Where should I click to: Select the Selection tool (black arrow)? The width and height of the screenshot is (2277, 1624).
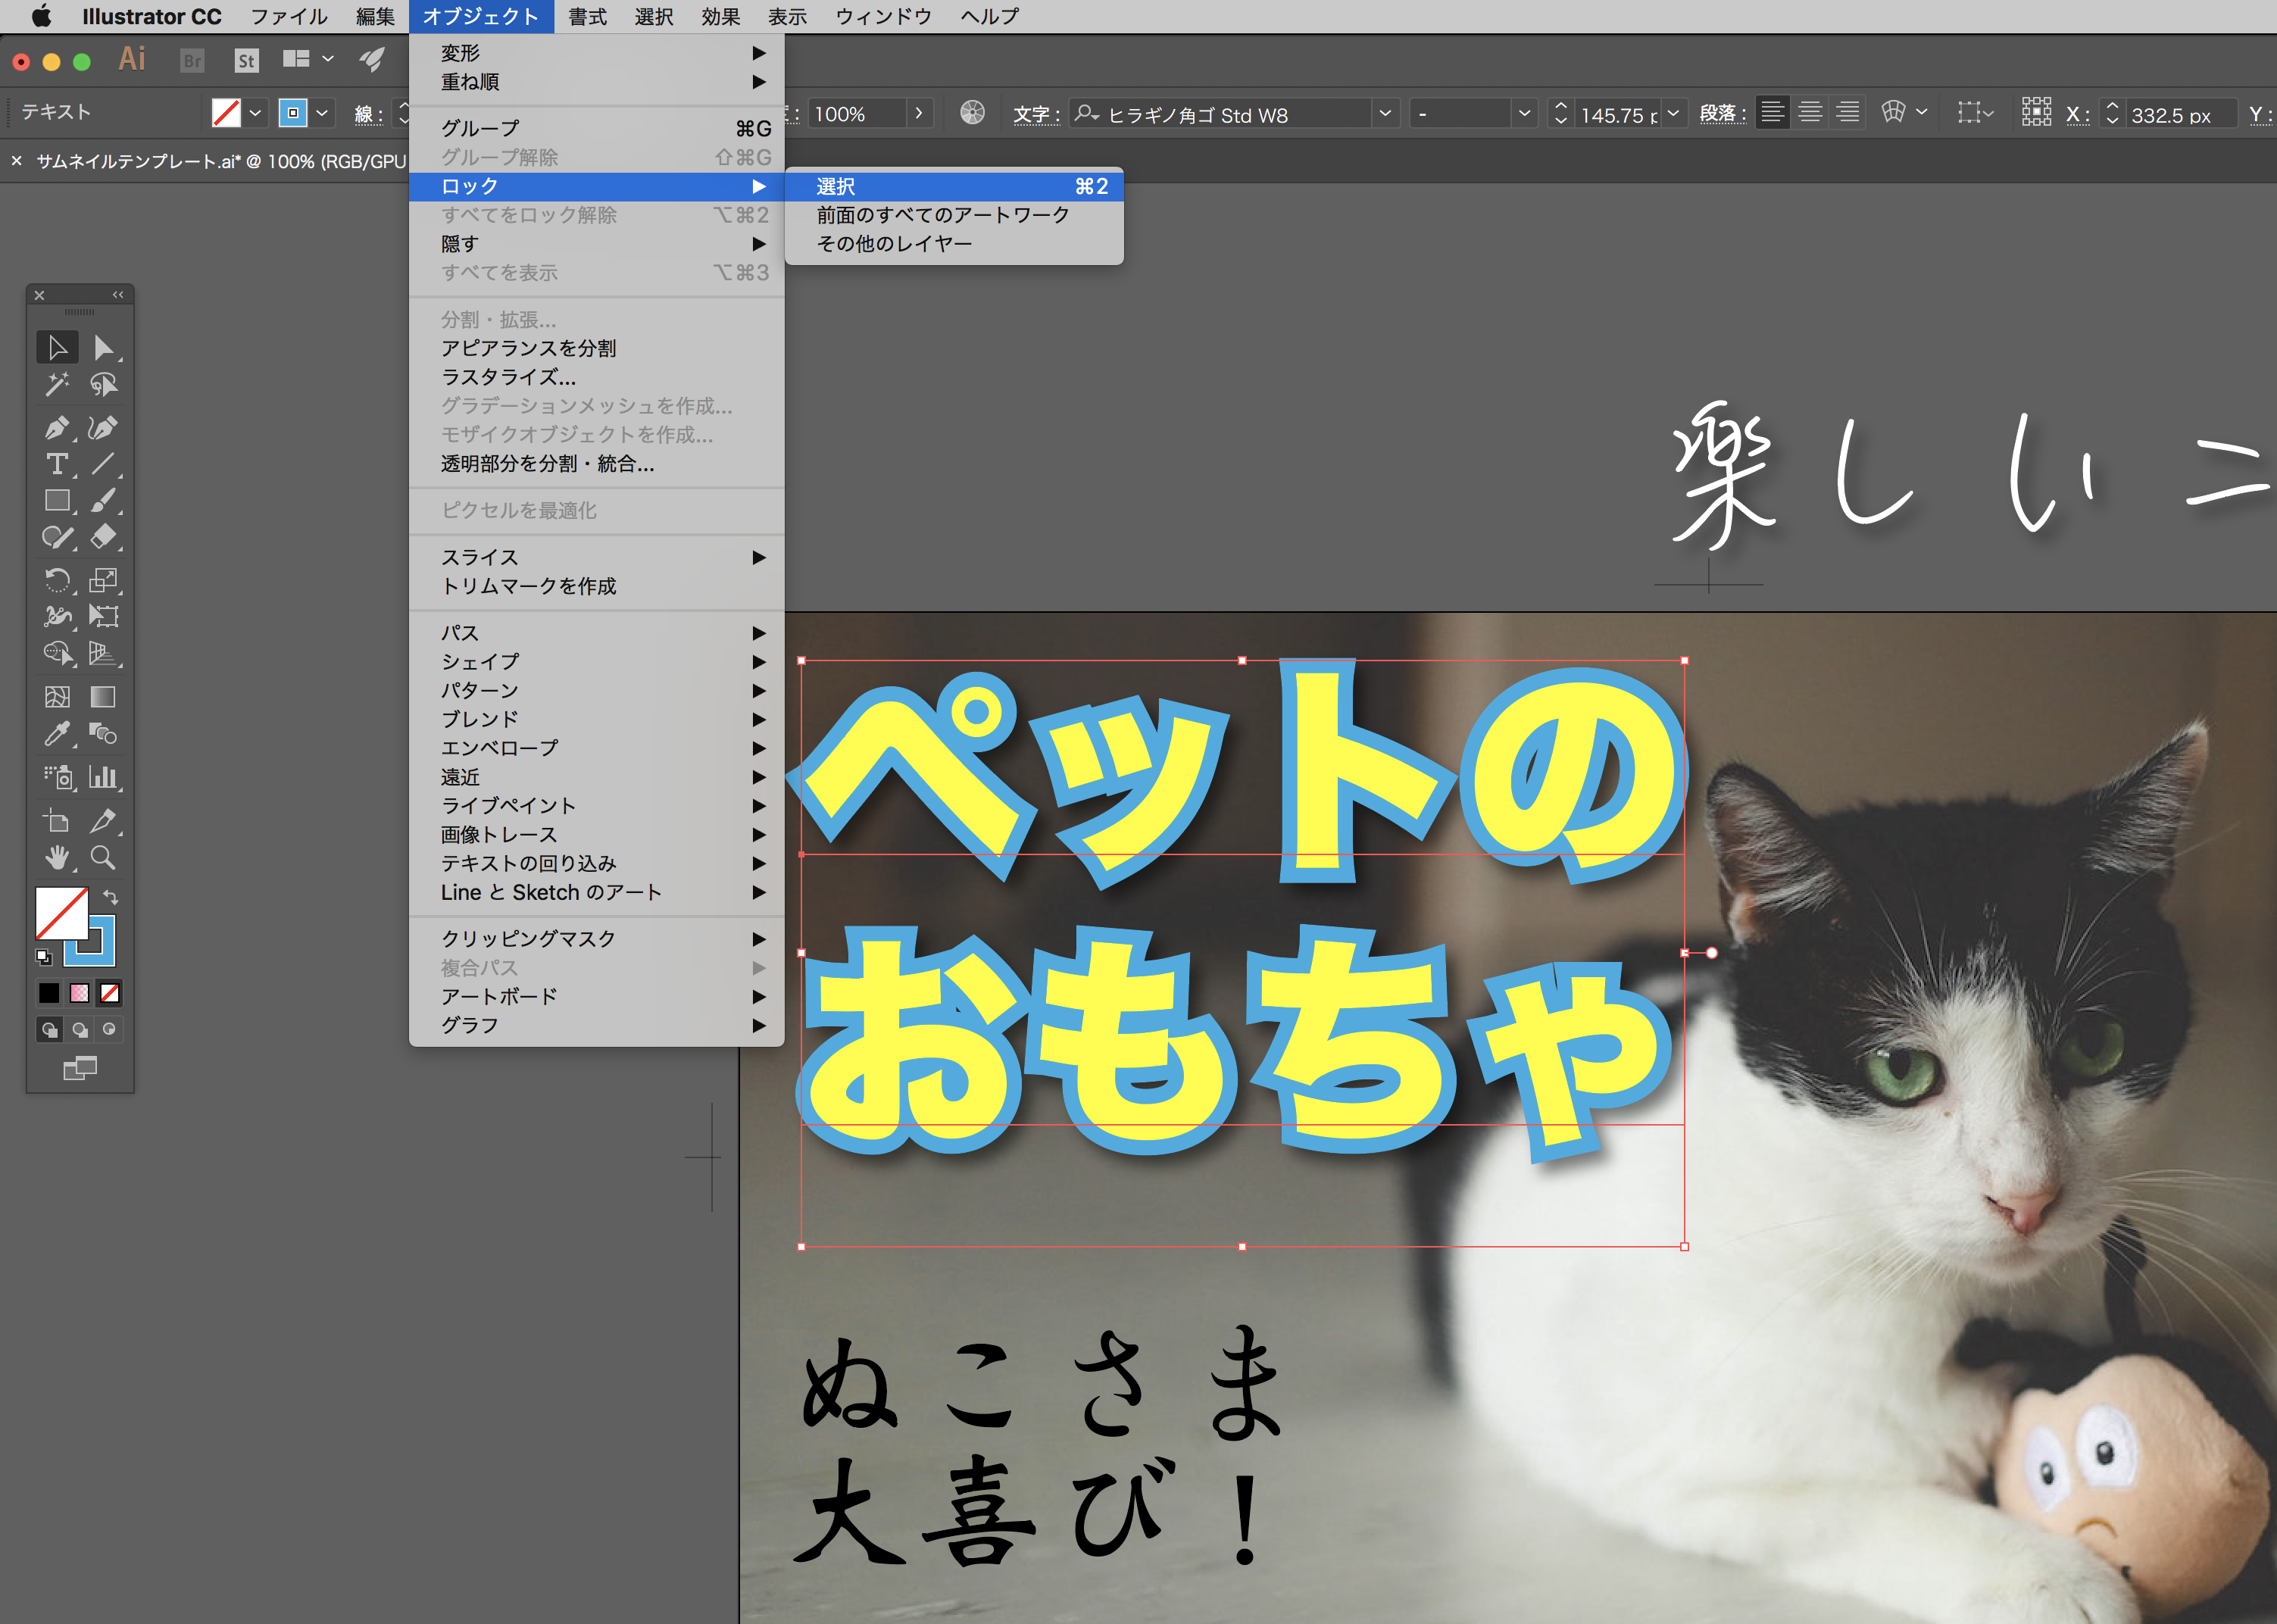(x=57, y=347)
